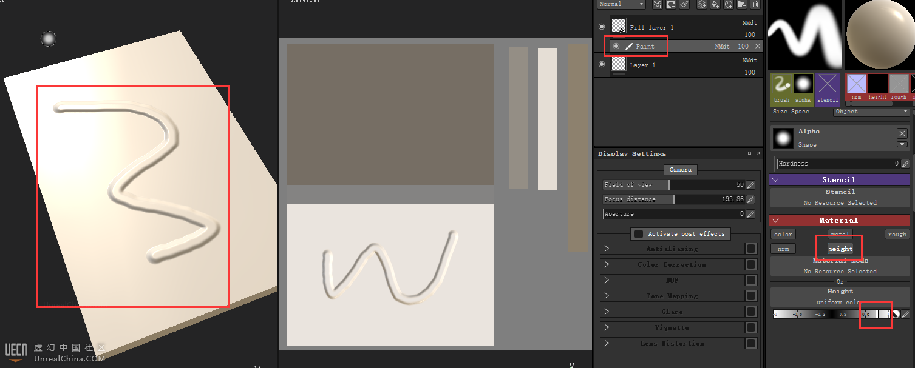
Task: Click the Add fill layer bucket icon
Action: (715, 4)
